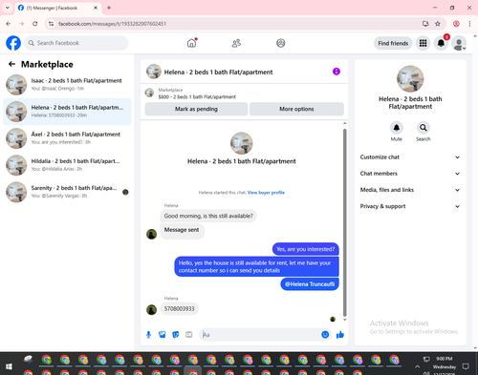
Task: Open the Groups icon in top navigation
Action: pyautogui.click(x=281, y=43)
